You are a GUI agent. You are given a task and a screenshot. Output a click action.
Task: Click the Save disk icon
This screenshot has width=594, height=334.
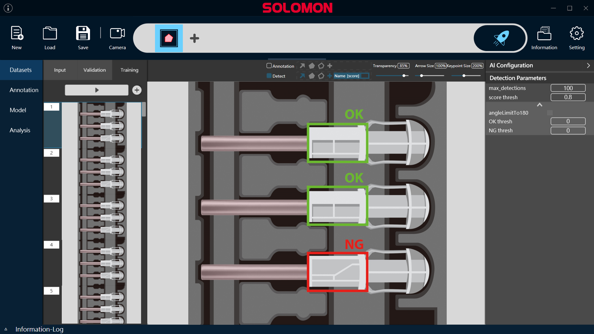pyautogui.click(x=83, y=33)
